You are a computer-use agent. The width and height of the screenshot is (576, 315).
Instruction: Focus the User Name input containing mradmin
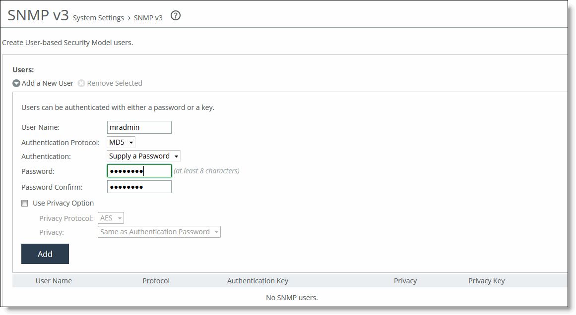[139, 127]
